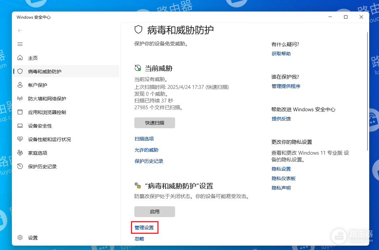This screenshot has width=379, height=250.
Task: Open the 扫描选项 link
Action: [x=144, y=139]
